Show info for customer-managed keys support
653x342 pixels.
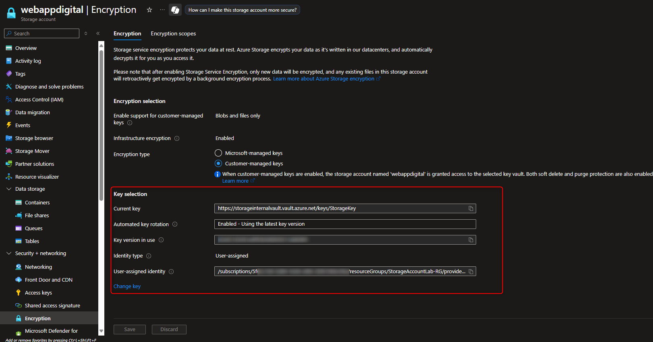click(x=130, y=123)
